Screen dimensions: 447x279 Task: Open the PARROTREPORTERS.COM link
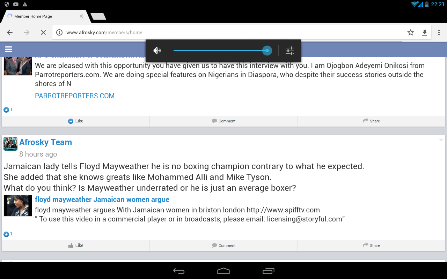pyautogui.click(x=75, y=96)
